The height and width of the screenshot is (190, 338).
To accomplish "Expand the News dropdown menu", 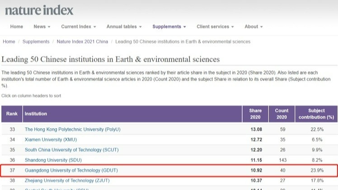I will (42, 27).
